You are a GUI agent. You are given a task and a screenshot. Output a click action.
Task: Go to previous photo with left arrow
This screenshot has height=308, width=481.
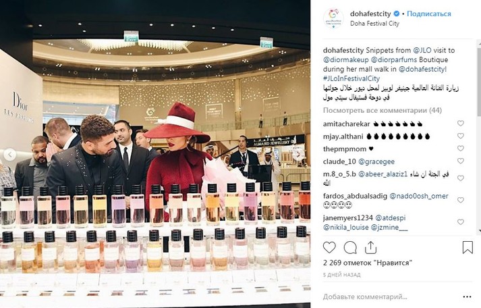click(9, 155)
